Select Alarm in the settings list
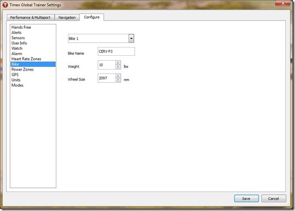This screenshot has height=211, width=295. click(x=33, y=54)
